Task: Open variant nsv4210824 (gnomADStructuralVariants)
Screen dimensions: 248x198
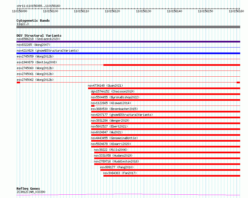Action: pos(48,51)
